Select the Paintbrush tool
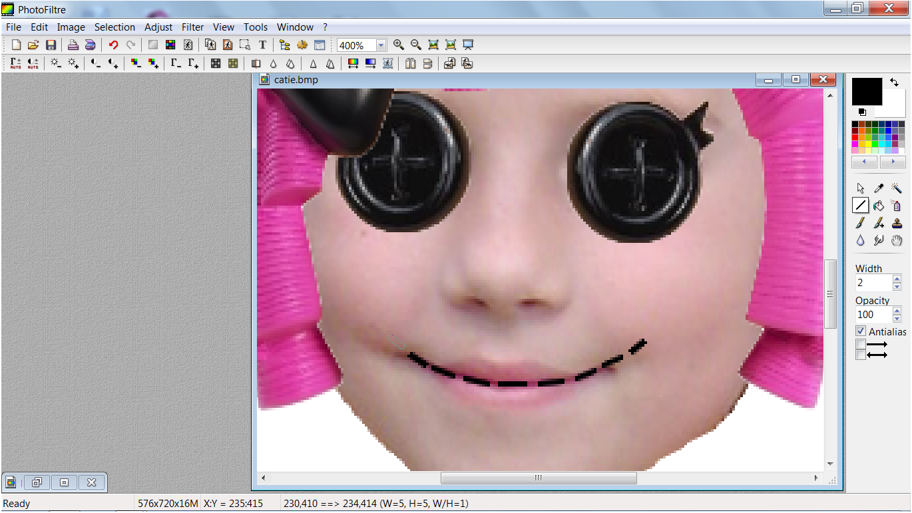This screenshot has width=912, height=513. [861, 223]
